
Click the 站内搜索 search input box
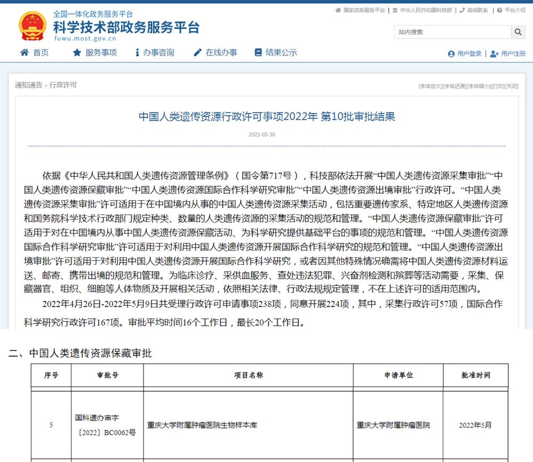pyautogui.click(x=454, y=32)
